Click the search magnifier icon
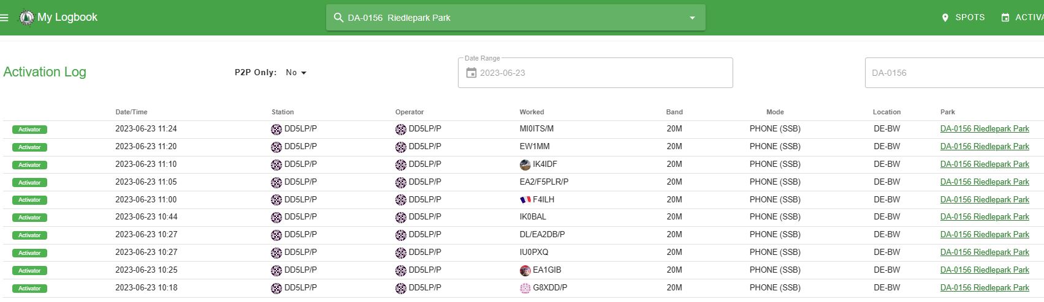 point(338,18)
